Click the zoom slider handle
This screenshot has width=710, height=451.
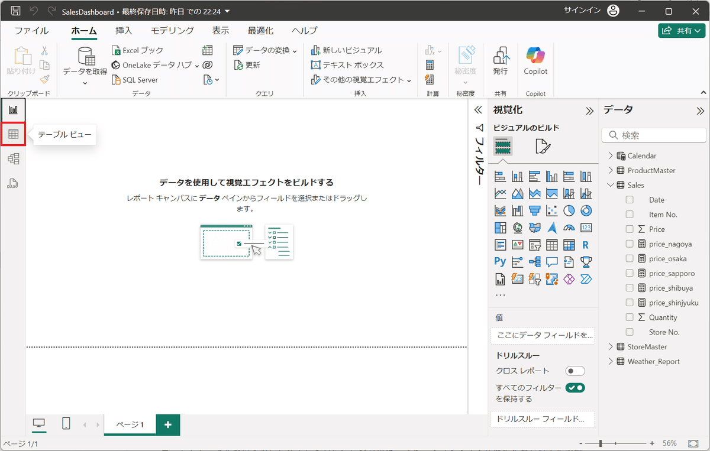coord(601,443)
